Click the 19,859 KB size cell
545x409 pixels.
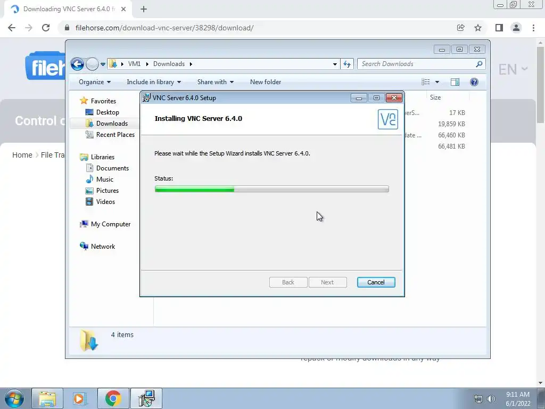click(451, 124)
